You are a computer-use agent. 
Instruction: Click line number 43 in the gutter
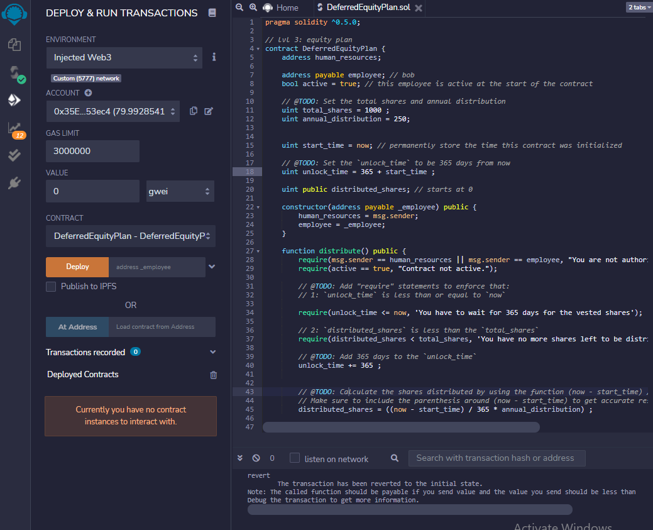(x=250, y=392)
